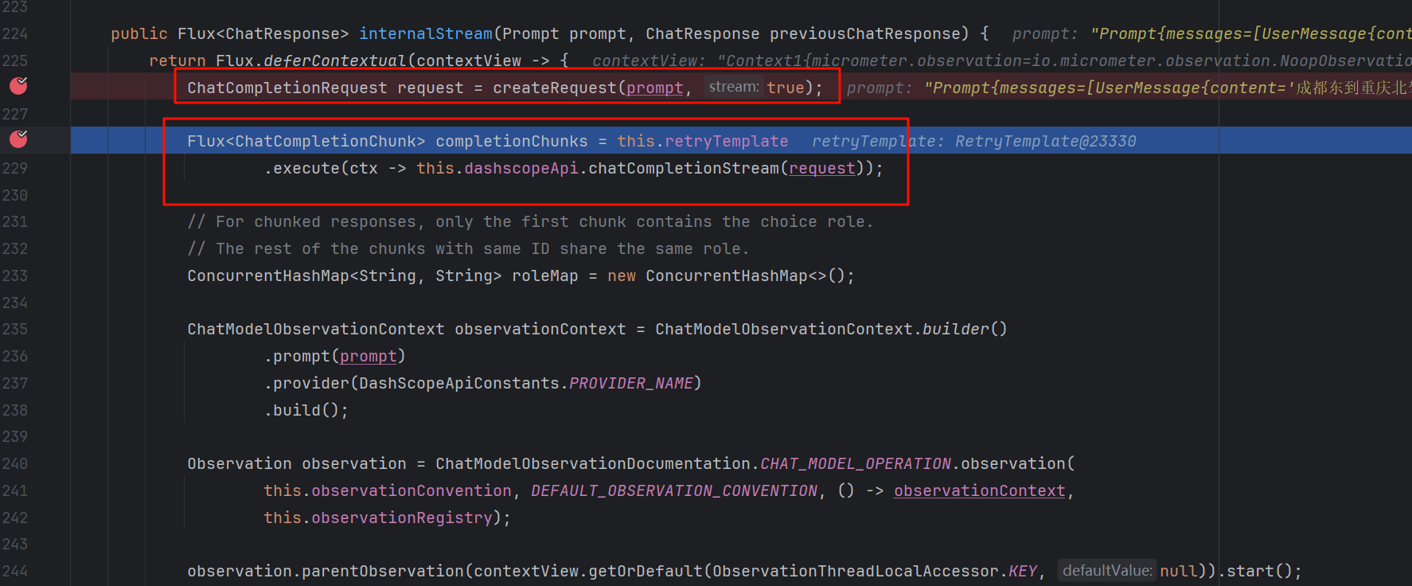Select the underlined prompt in .prompt(prompt)
1412x586 pixels.
(x=369, y=356)
